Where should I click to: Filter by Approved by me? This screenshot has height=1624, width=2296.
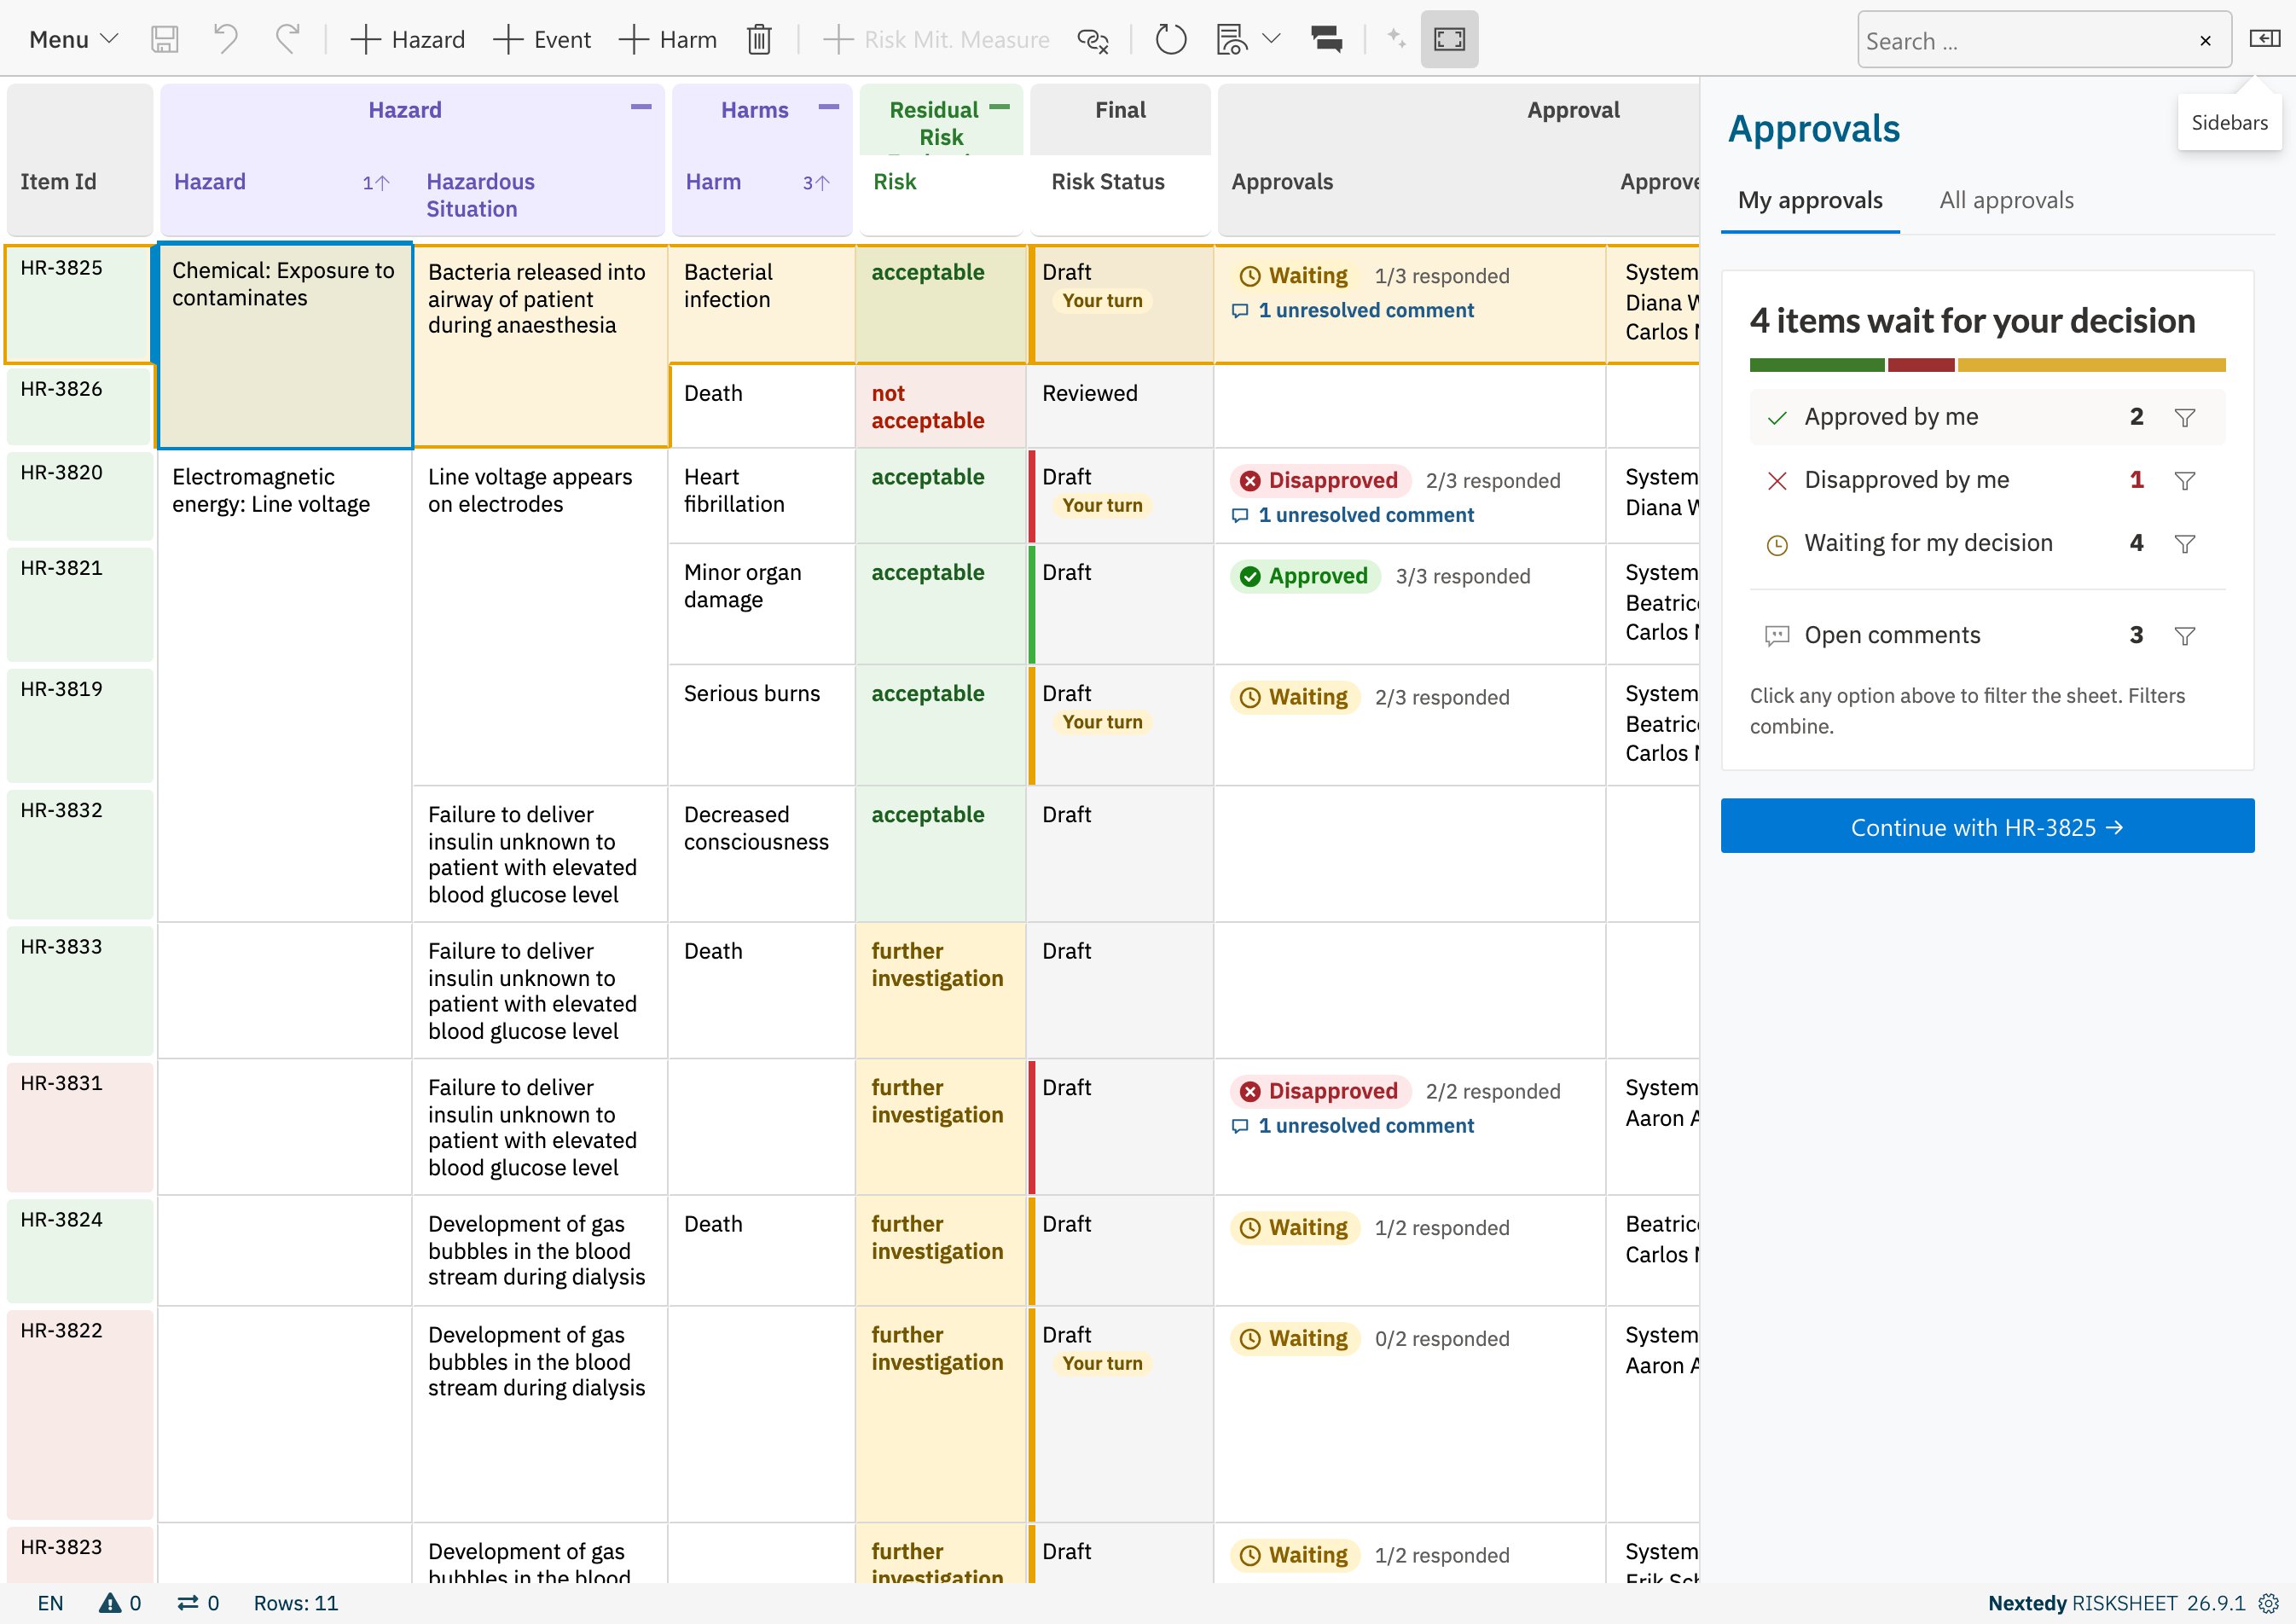pyautogui.click(x=1987, y=417)
